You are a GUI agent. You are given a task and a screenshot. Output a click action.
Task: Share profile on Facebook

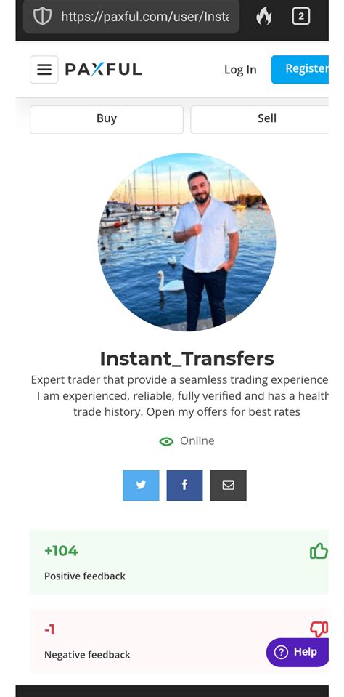click(184, 486)
